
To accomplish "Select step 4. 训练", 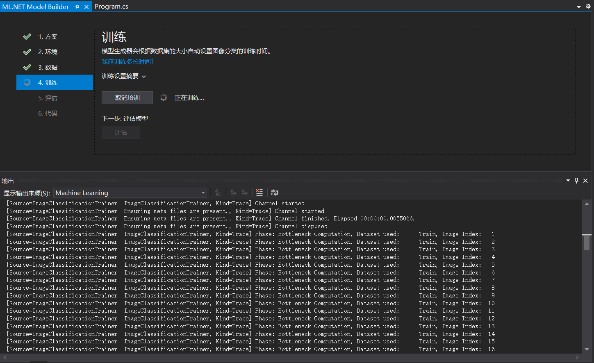I will [x=55, y=82].
